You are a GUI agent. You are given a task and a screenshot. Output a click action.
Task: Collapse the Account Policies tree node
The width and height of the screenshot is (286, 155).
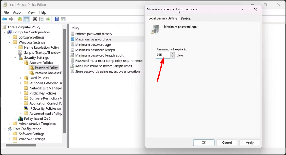click(21, 63)
